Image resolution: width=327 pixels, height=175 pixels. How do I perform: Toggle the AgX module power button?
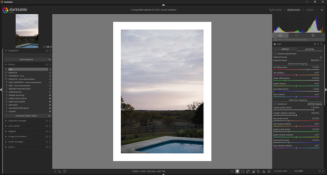275,44
